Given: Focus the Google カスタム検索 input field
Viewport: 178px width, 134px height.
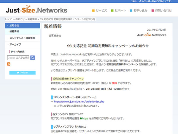Looking at the screenshot, I should (18, 58).
